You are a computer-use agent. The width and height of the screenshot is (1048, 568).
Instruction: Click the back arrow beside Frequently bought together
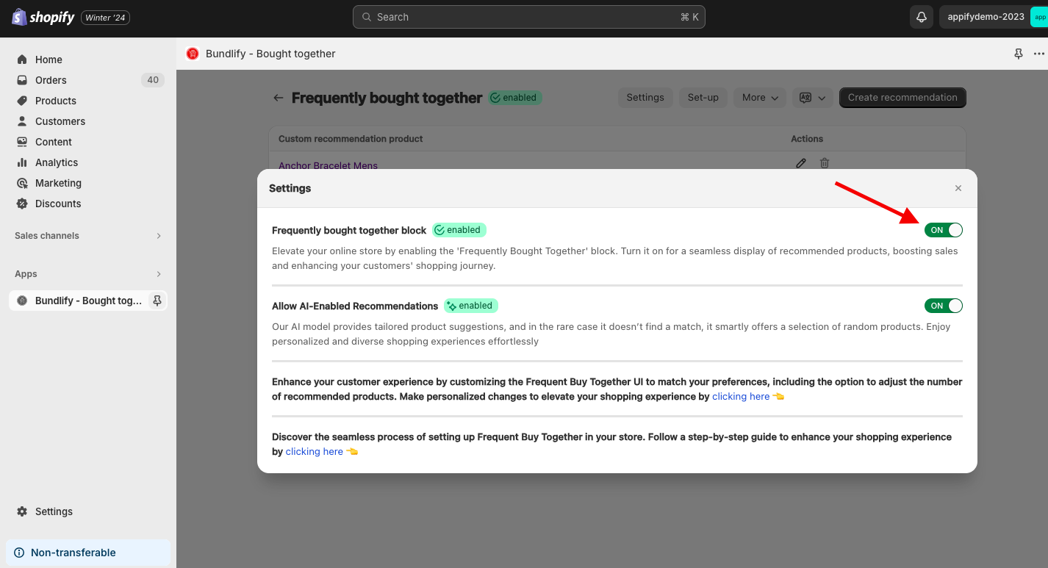[278, 98]
